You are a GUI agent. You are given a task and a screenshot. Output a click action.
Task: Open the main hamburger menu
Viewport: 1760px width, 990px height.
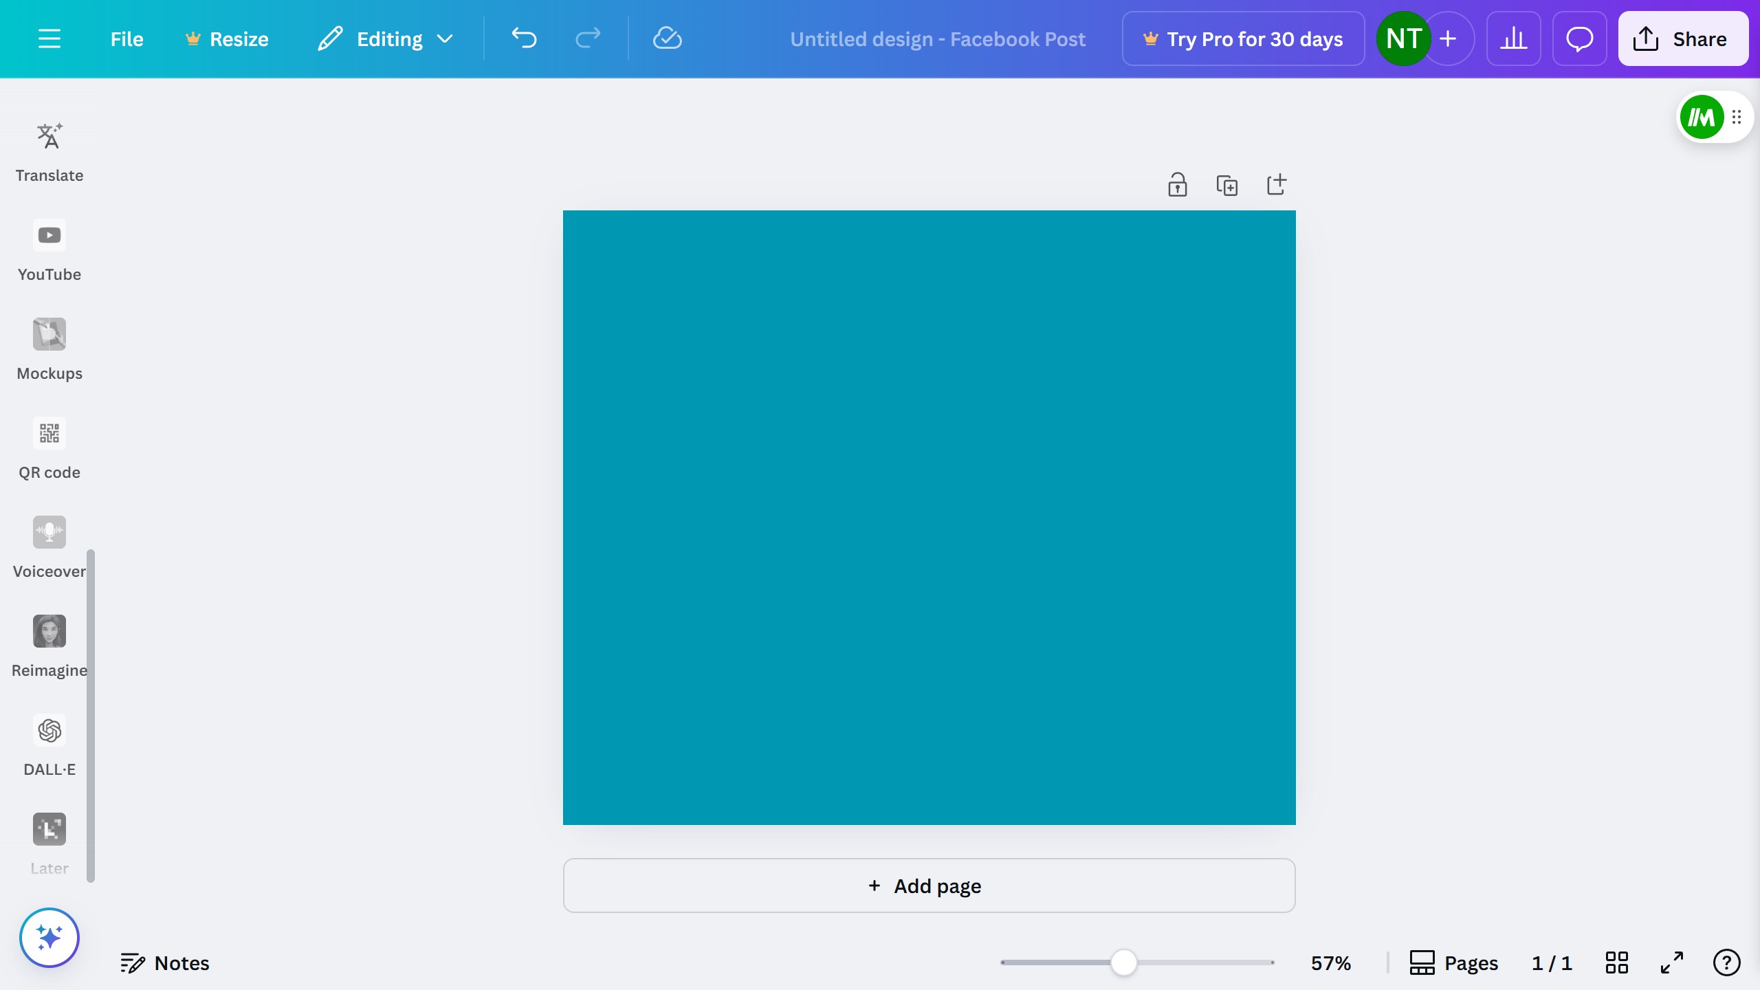click(50, 38)
